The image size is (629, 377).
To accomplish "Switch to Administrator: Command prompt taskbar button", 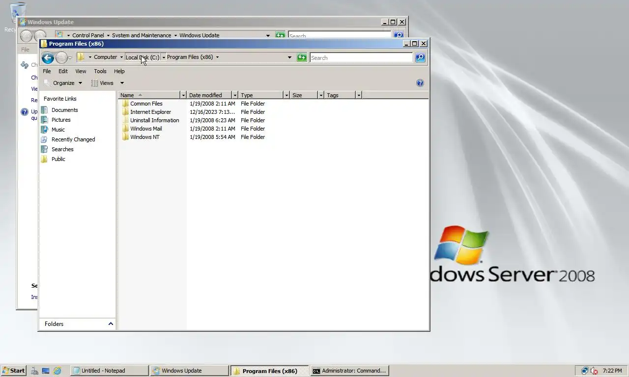I will 350,371.
